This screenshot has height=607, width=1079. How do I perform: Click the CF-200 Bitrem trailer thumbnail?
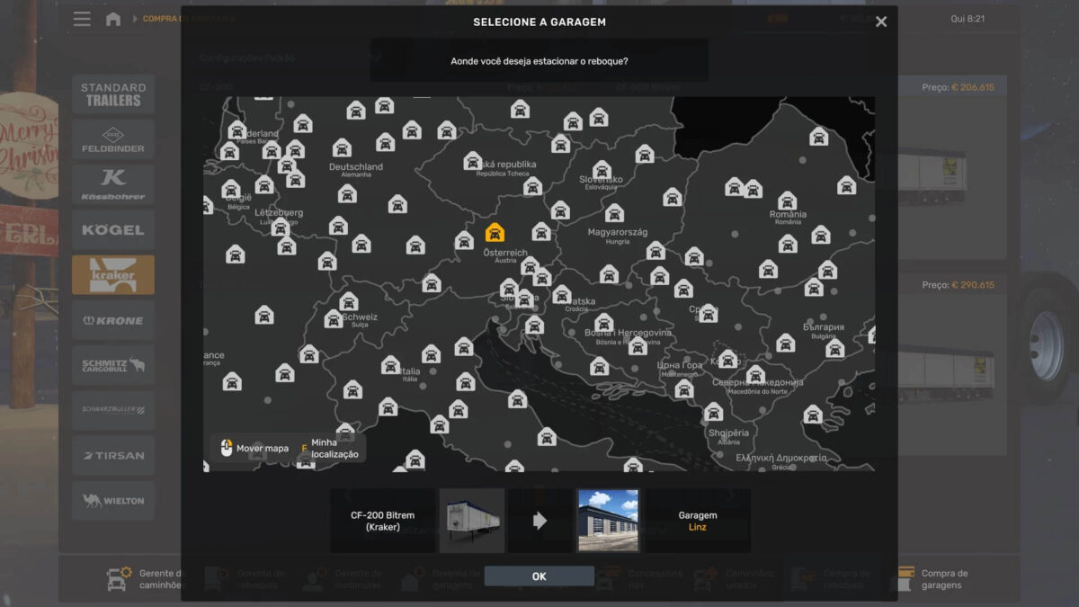(472, 521)
